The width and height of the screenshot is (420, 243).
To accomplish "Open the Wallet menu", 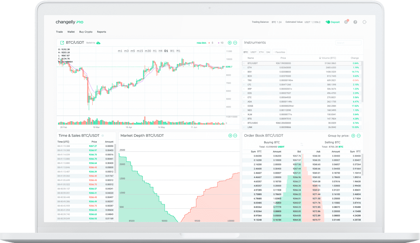I will (71, 32).
